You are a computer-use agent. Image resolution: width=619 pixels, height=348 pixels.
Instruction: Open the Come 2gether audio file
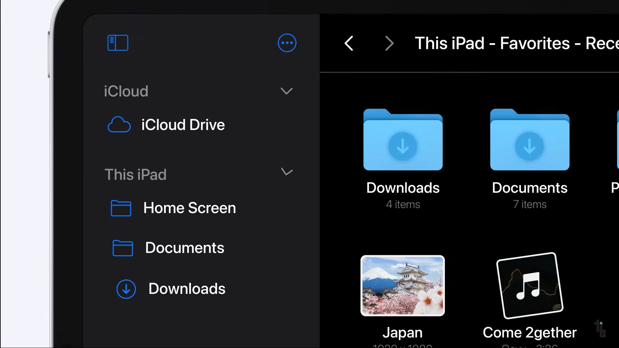(529, 285)
